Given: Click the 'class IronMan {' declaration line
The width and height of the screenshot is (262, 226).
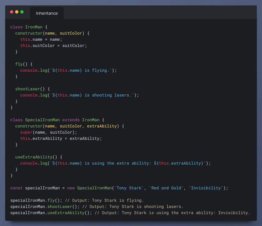Looking at the screenshot, I should (29, 27).
